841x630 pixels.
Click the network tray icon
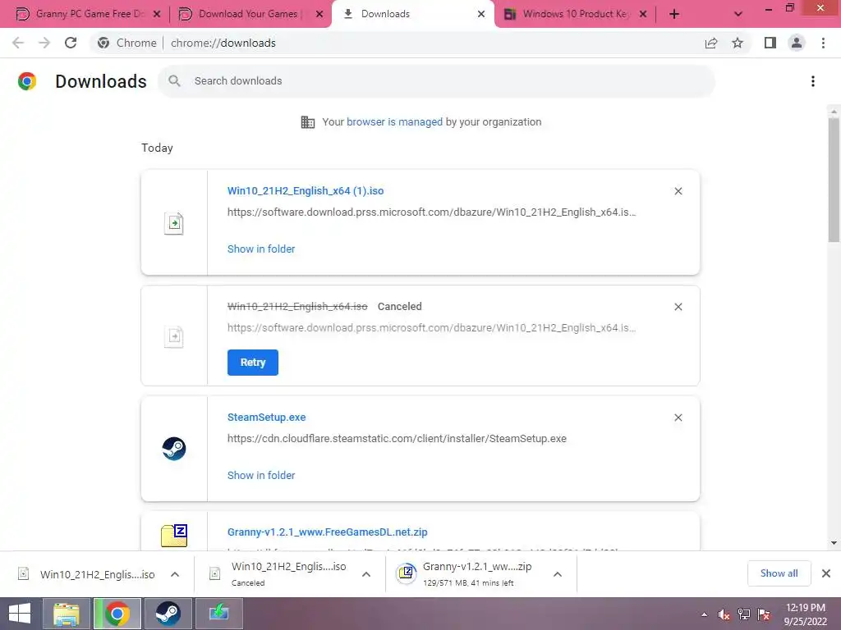744,614
